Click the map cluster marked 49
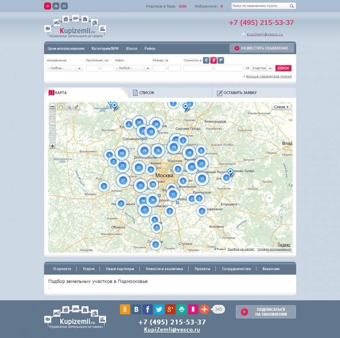Screen dimensions: 340x338 (x=122, y=153)
